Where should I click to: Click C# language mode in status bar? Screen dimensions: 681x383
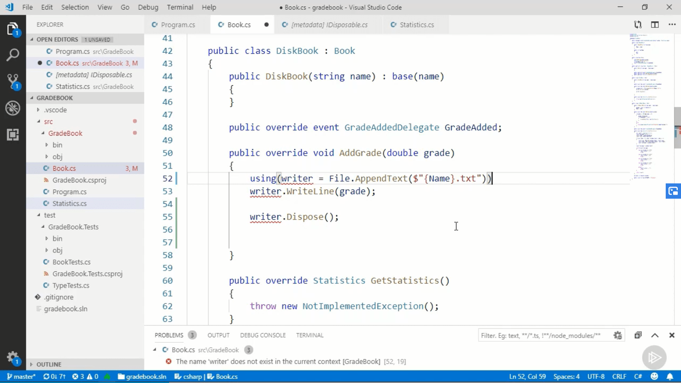tap(638, 377)
